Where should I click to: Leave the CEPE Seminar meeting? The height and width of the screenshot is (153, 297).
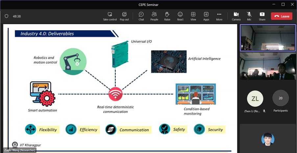point(282,16)
